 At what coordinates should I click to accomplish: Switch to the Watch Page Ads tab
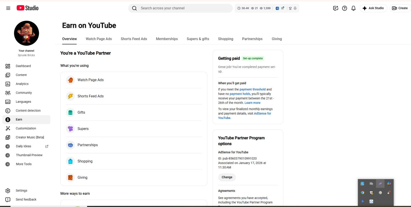(x=99, y=39)
